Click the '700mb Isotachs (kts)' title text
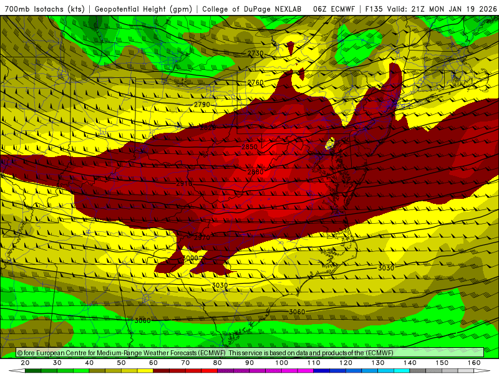 [44, 9]
